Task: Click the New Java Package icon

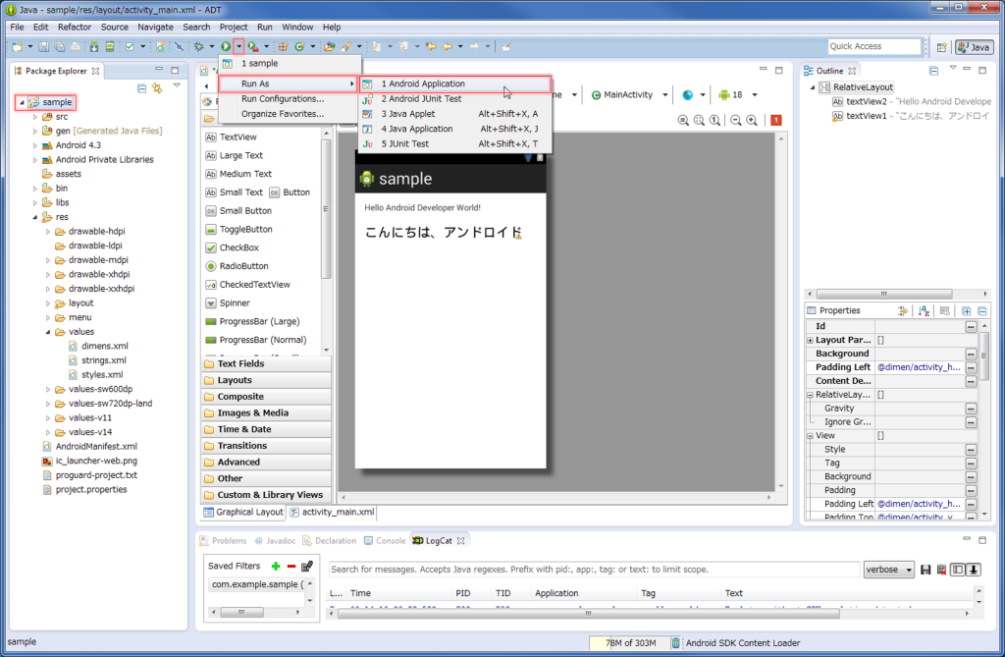Action: click(x=283, y=47)
